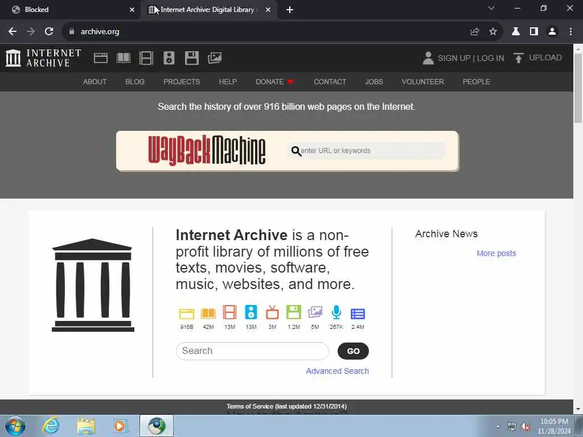Click the green floppy icon labeled 1.2M
The image size is (583, 437).
pos(294,312)
